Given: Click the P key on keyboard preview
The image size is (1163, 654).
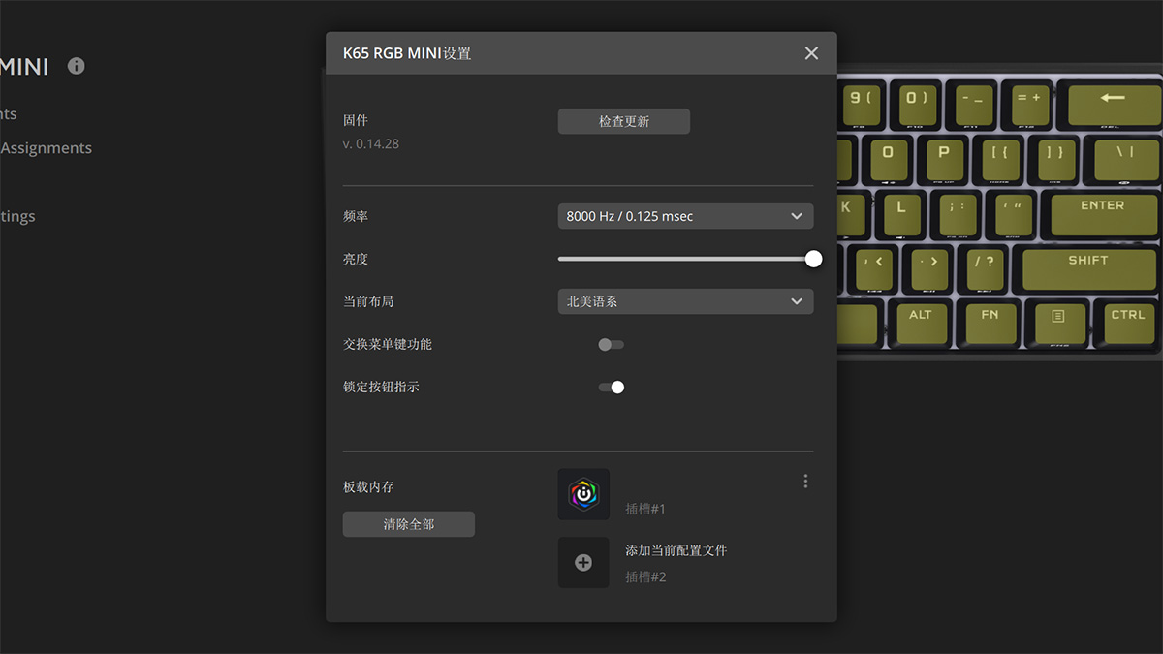Looking at the screenshot, I should click(x=944, y=158).
